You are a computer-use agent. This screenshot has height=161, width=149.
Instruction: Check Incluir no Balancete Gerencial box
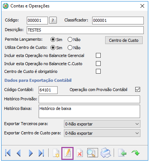[x=98, y=56]
